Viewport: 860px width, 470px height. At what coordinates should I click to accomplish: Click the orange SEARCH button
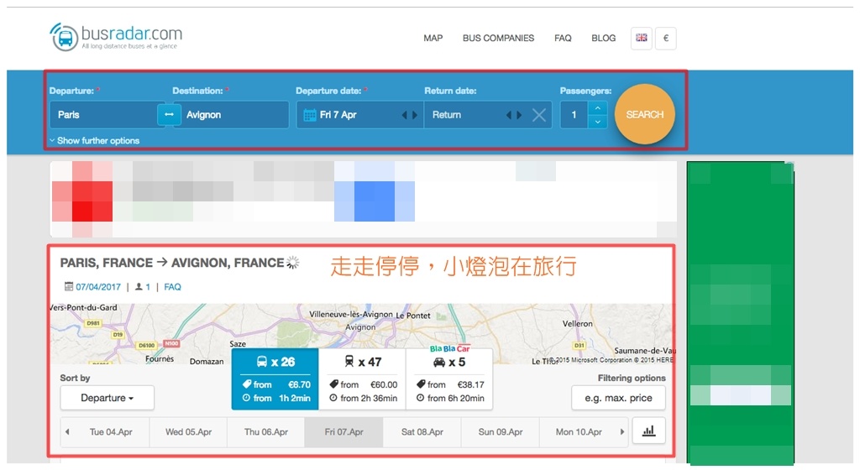pyautogui.click(x=644, y=114)
